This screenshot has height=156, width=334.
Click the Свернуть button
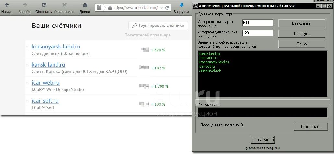302,34
